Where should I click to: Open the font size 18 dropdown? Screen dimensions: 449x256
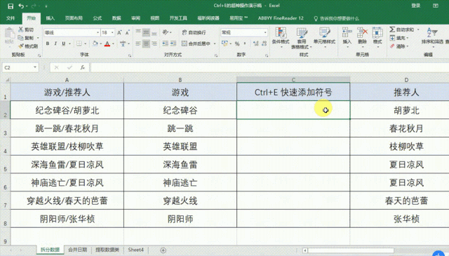click(x=112, y=33)
